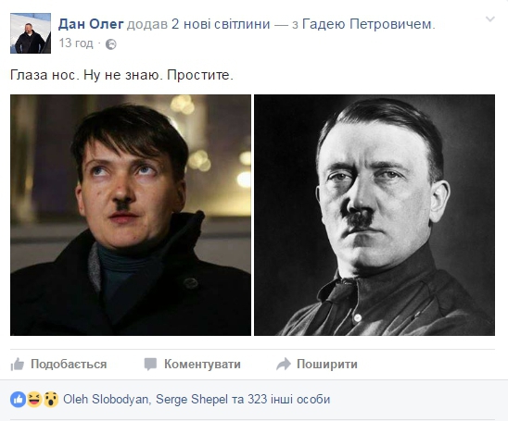
Task: Open the poster's profile picture thumbnail
Action: pos(31,33)
